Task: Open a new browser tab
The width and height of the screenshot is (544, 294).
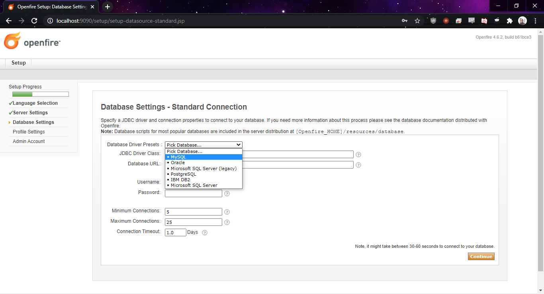Action: pos(107,7)
